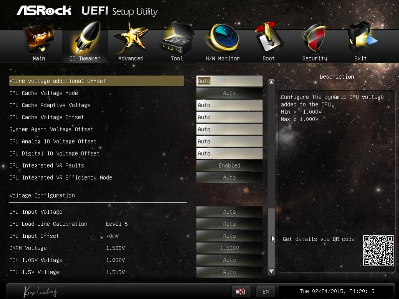
Task: Select CPU Integrated VR Faults label
Action: (x=46, y=166)
